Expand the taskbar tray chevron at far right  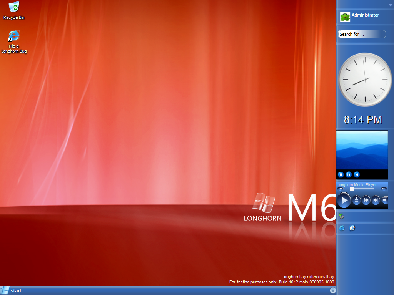coord(333,290)
